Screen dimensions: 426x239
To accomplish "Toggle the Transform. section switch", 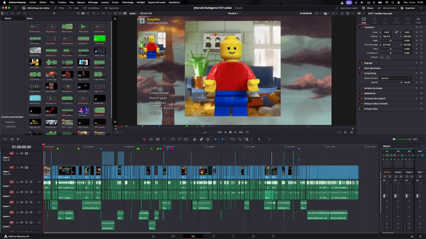I will point(361,27).
